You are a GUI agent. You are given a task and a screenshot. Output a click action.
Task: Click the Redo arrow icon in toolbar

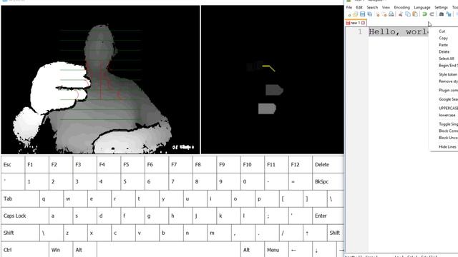[432, 14]
